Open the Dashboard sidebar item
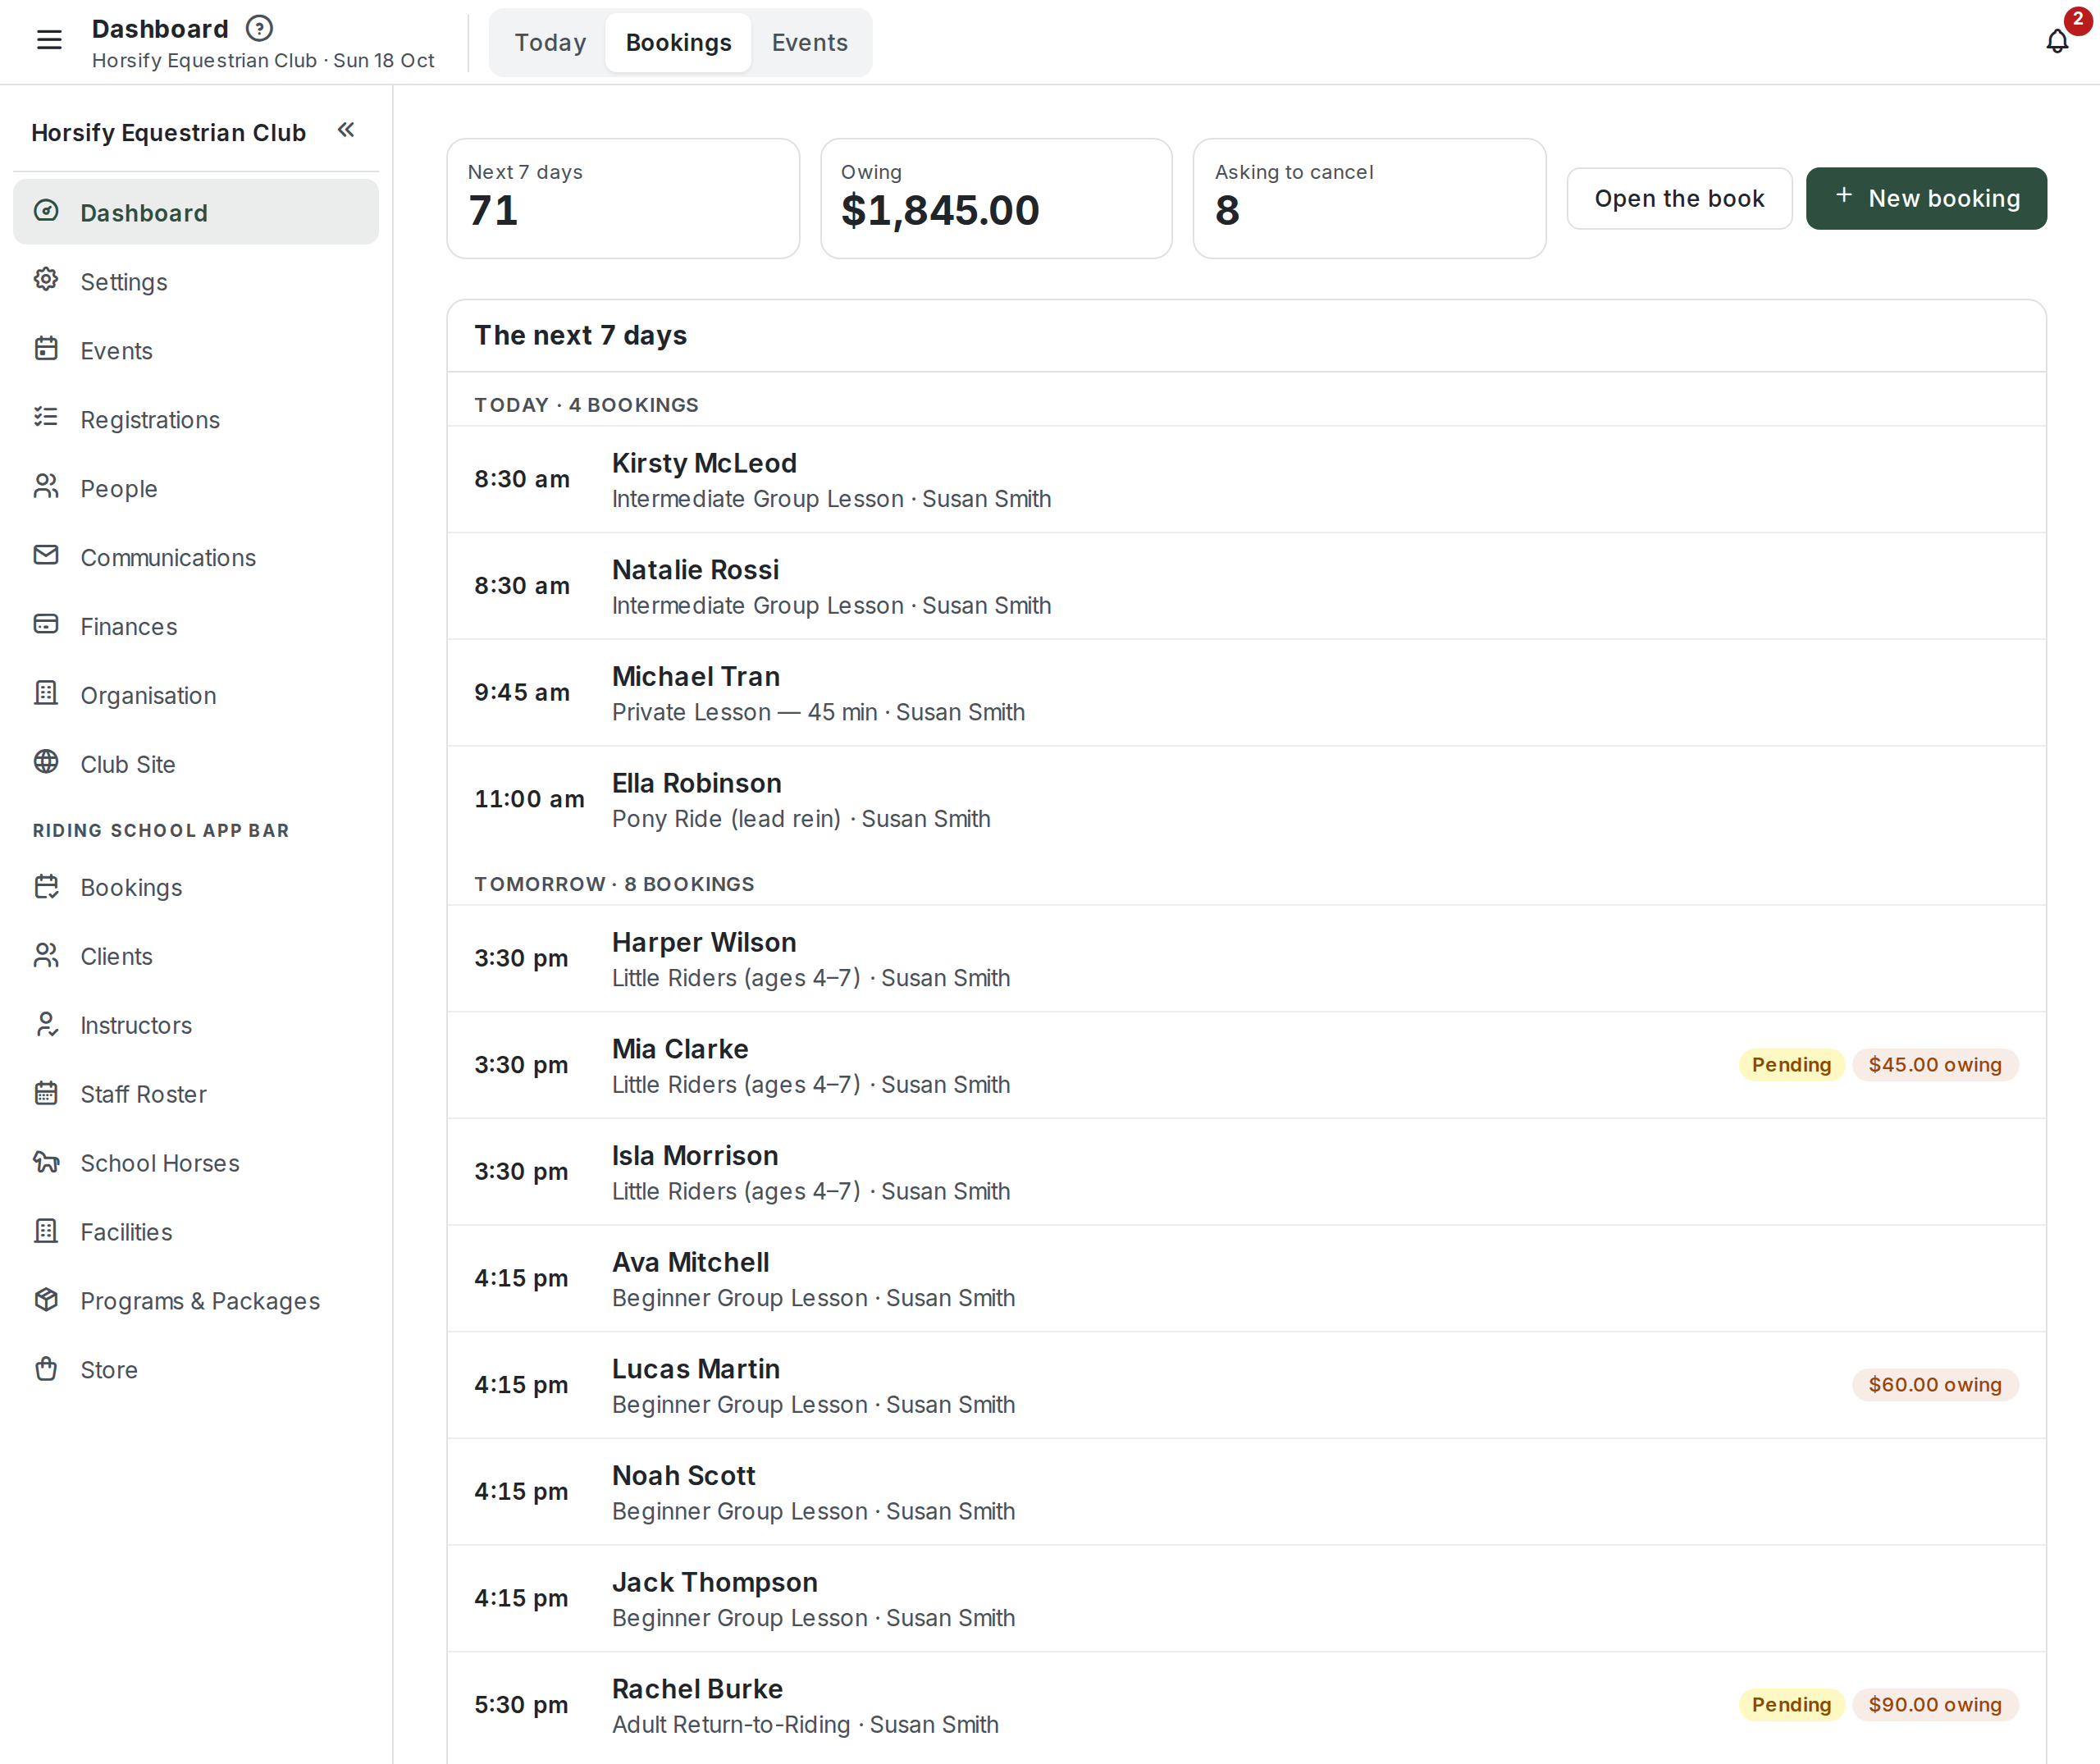2100x1764 pixels. [196, 212]
